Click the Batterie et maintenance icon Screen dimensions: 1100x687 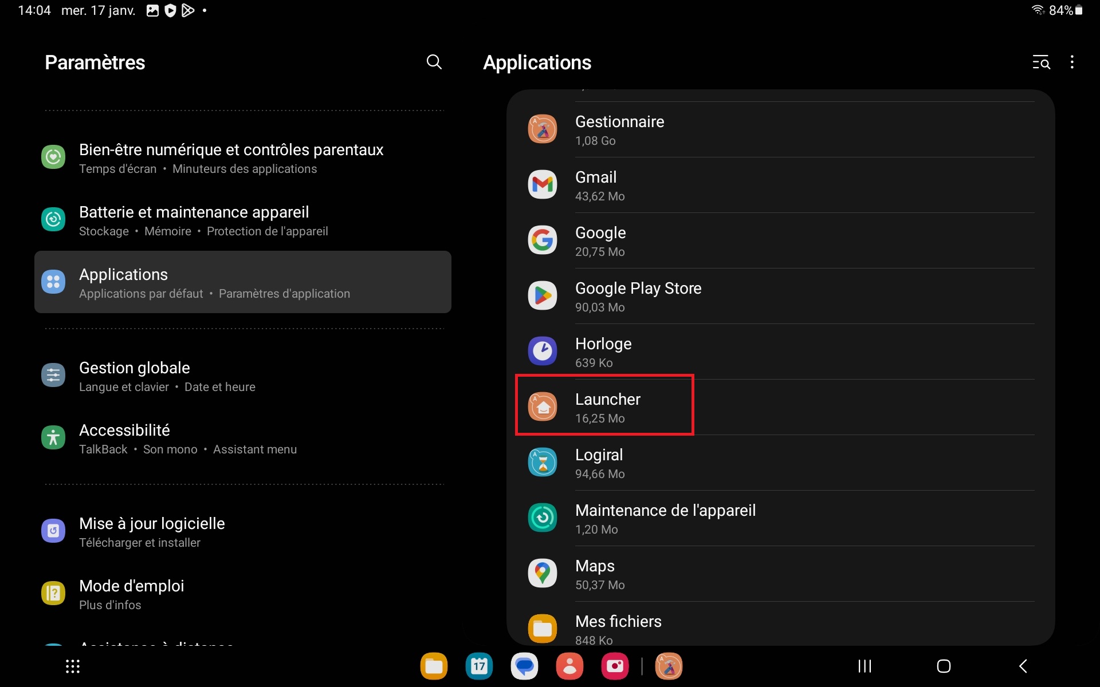click(53, 219)
